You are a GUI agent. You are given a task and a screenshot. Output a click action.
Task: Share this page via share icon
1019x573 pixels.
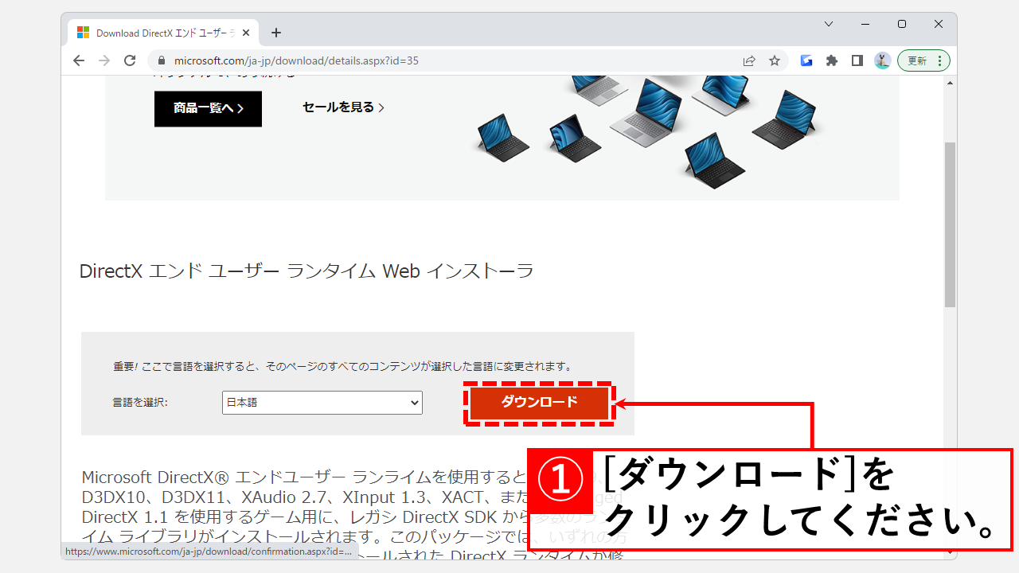tap(749, 60)
